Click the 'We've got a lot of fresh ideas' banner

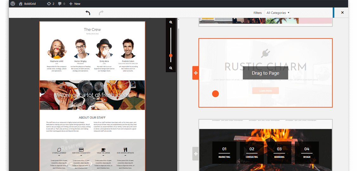pyautogui.click(x=92, y=95)
